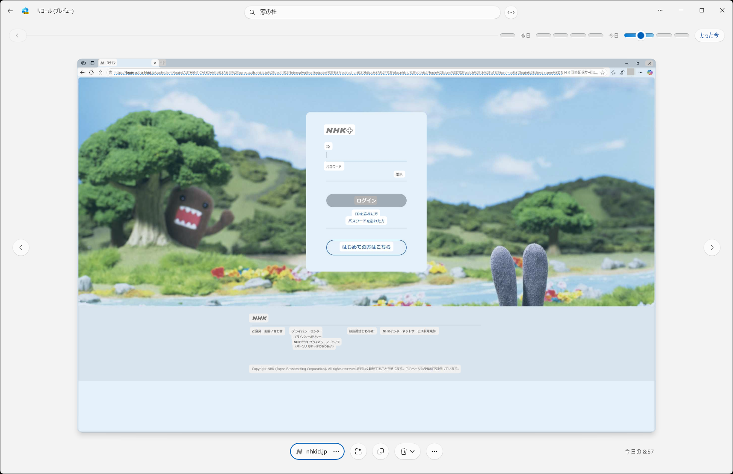733x474 pixels.
Task: Click the Copilot icon in the snapshot browser toolbar
Action: 650,73
